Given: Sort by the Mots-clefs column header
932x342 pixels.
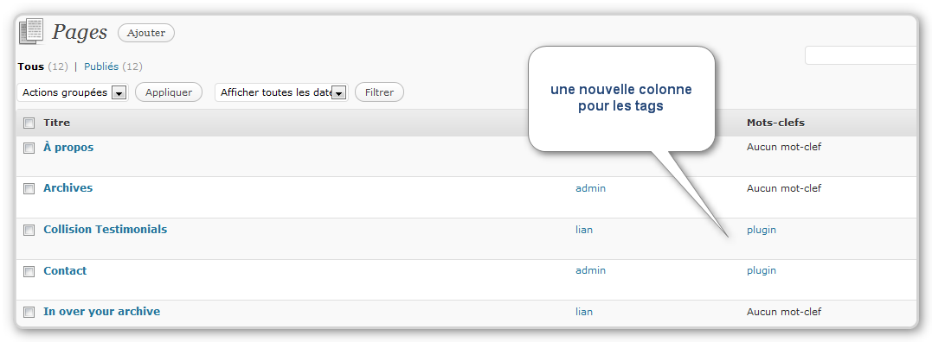Looking at the screenshot, I should [x=775, y=123].
